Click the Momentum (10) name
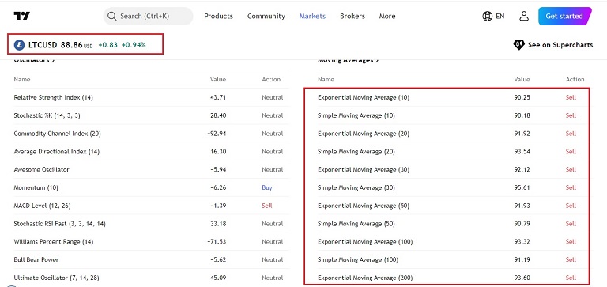 (x=36, y=187)
